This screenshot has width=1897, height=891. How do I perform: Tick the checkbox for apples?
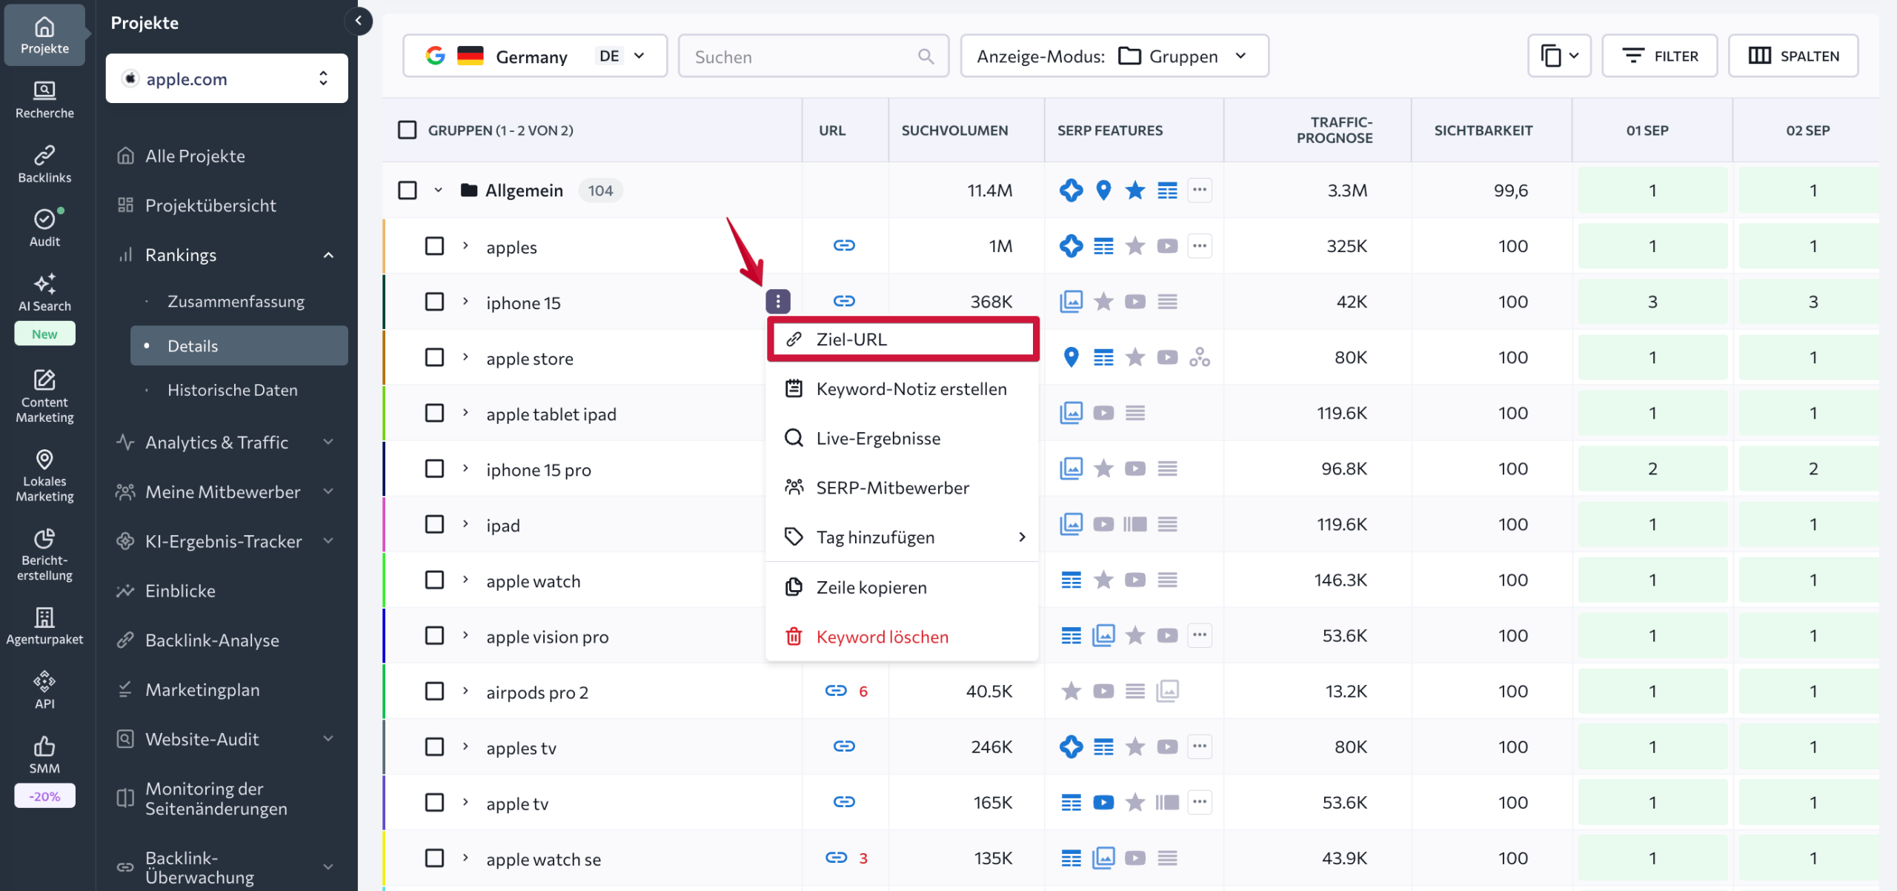[x=434, y=246]
